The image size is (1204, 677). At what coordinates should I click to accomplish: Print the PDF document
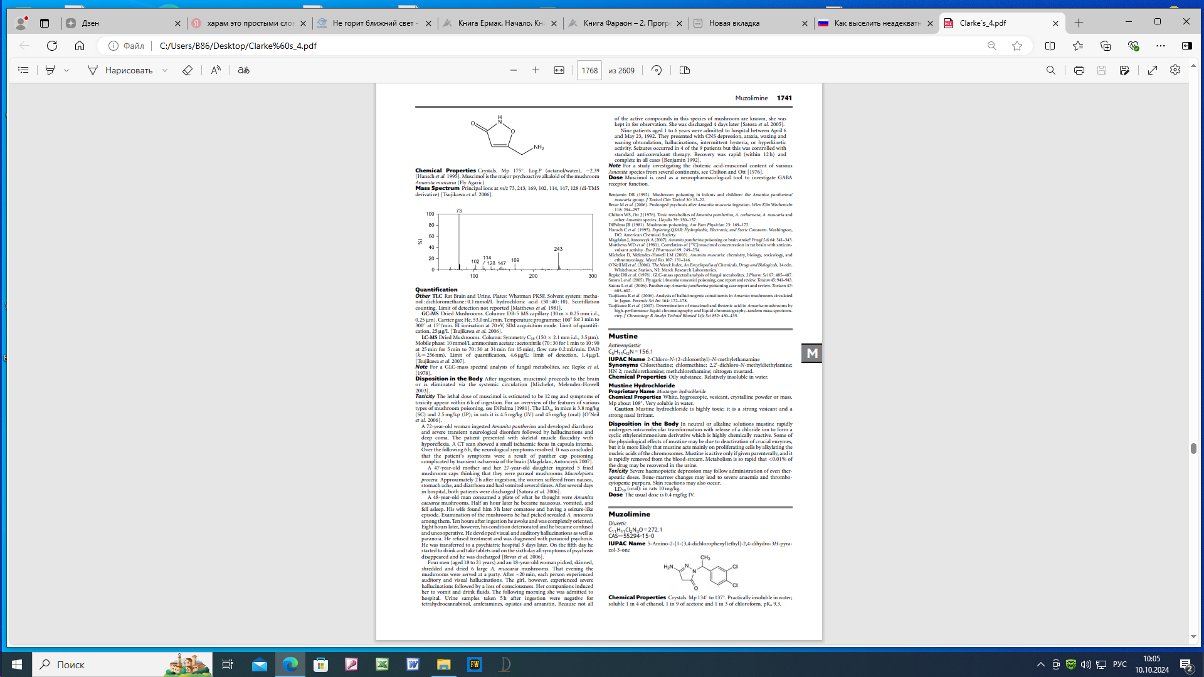click(x=1079, y=70)
